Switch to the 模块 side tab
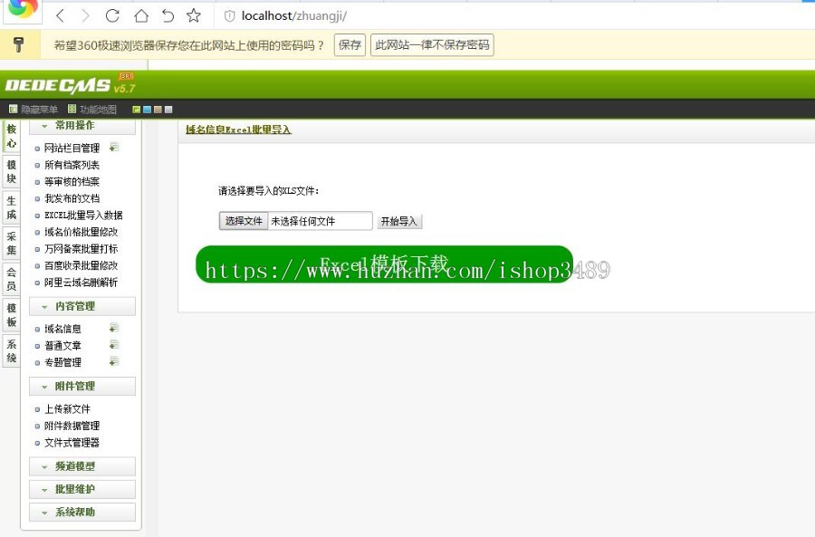Viewport: 815px width, 537px height. [x=11, y=171]
